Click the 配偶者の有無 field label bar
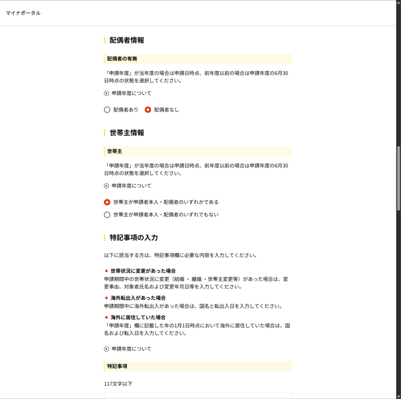401x399 pixels. (198, 59)
